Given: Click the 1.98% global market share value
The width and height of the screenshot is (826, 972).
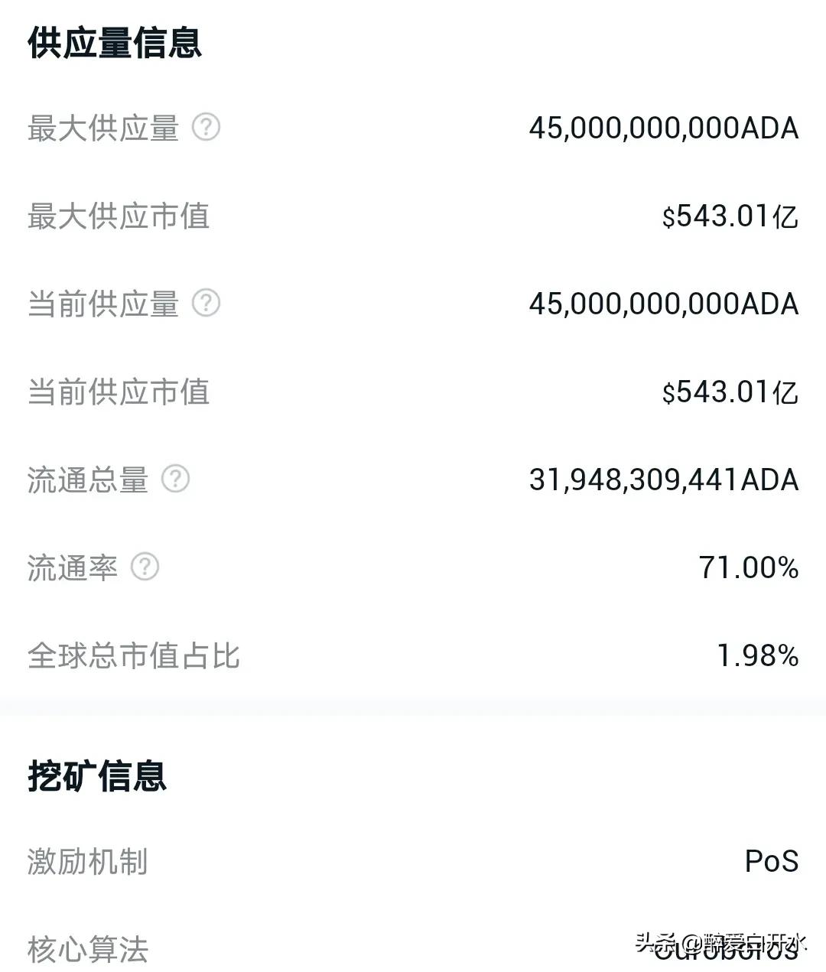Looking at the screenshot, I should pyautogui.click(x=758, y=655).
